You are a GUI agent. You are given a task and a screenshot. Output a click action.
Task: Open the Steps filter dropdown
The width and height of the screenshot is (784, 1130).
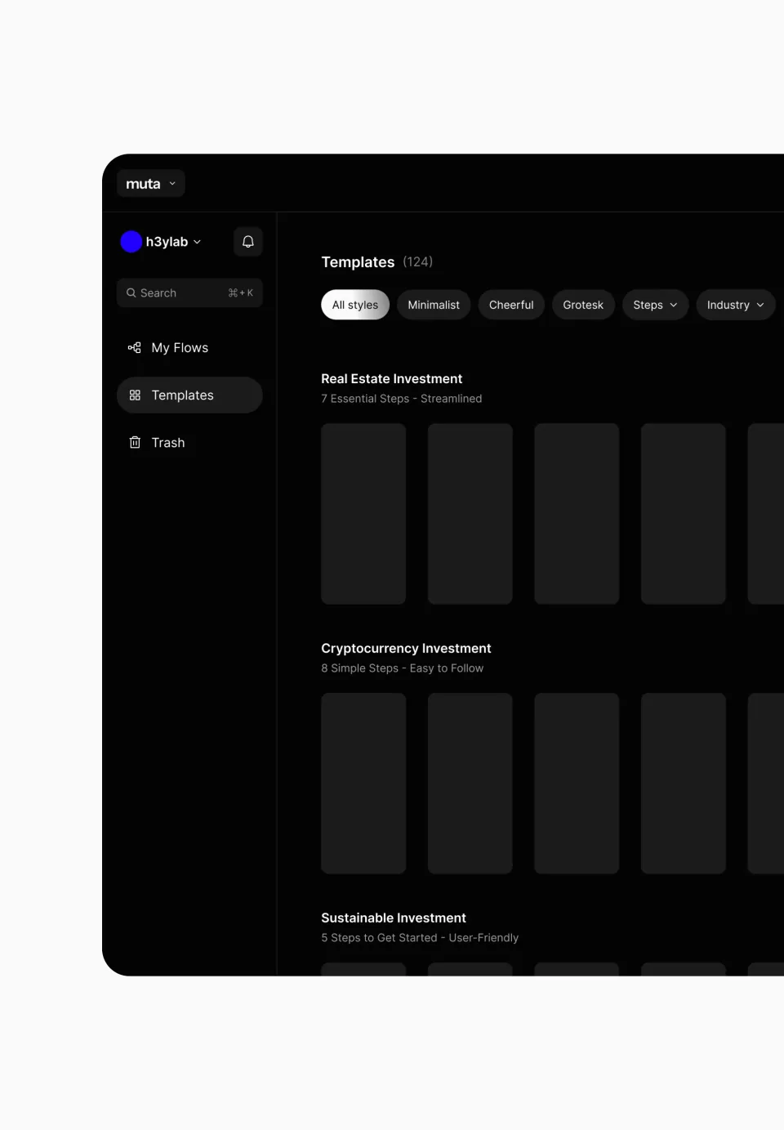[656, 305]
